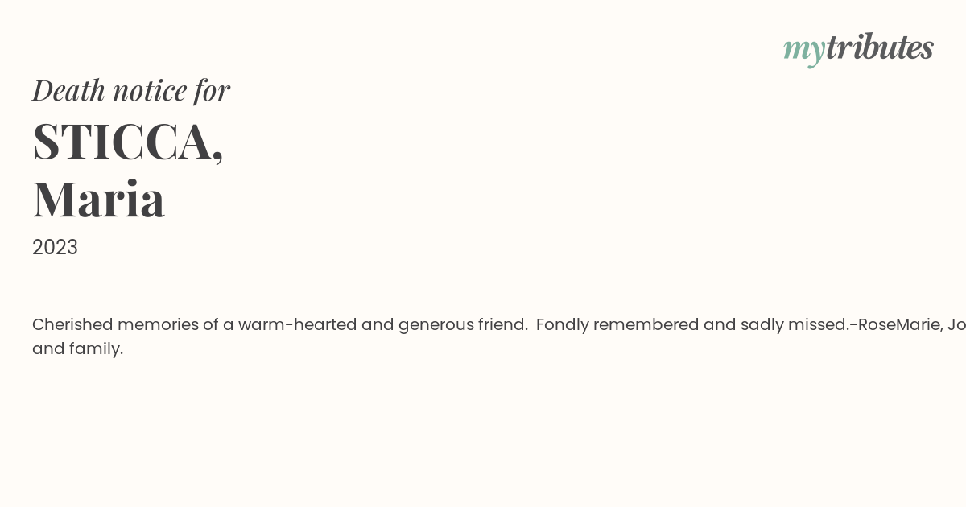The width and height of the screenshot is (966, 507).
Task: Click the year 2023 label
Action: click(55, 247)
